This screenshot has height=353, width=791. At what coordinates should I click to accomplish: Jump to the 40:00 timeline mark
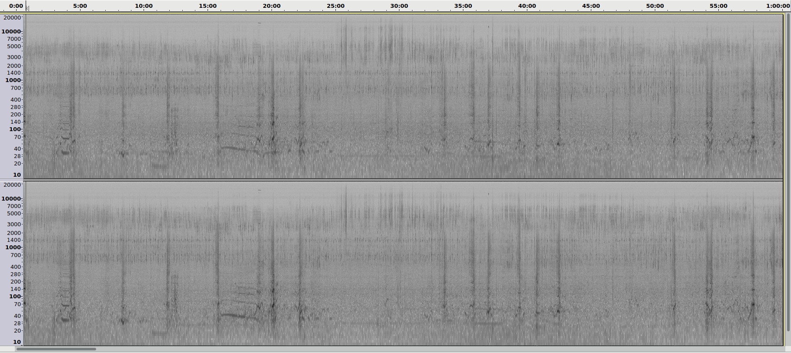(x=527, y=6)
